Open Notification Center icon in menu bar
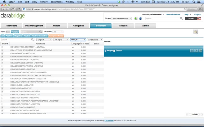 [x=199, y=2]
